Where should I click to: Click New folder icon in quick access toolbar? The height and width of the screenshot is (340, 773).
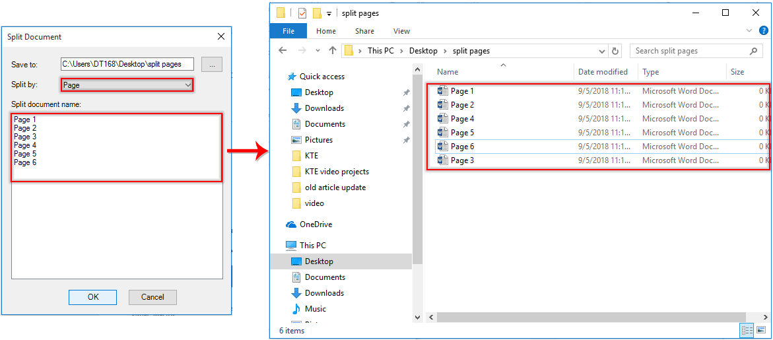(x=318, y=13)
